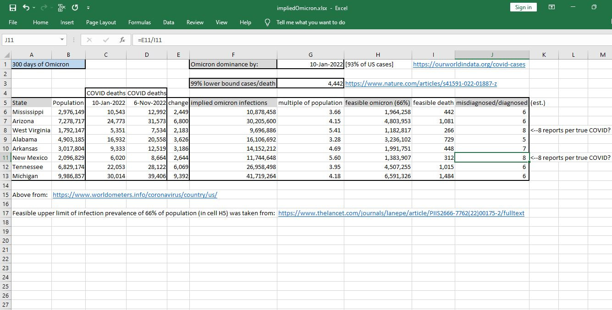Expand the Name Box dropdown
The width and height of the screenshot is (612, 310).
click(x=62, y=40)
